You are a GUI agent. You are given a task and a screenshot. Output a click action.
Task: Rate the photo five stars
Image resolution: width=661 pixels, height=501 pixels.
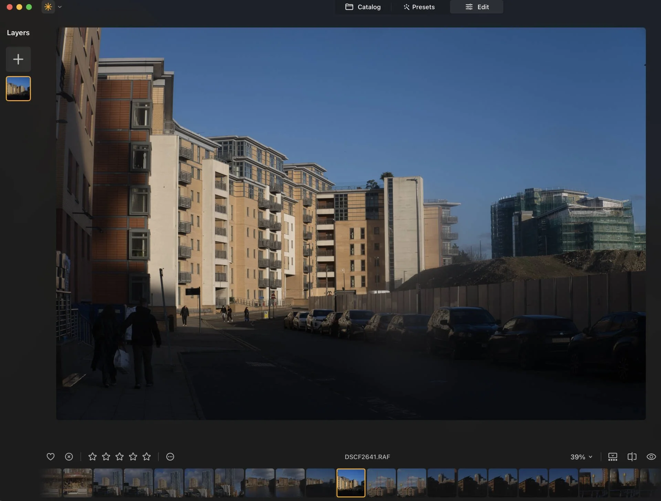tap(147, 457)
